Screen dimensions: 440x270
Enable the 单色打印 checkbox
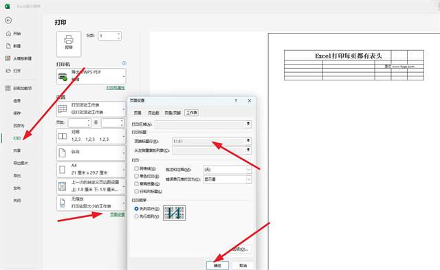136,176
